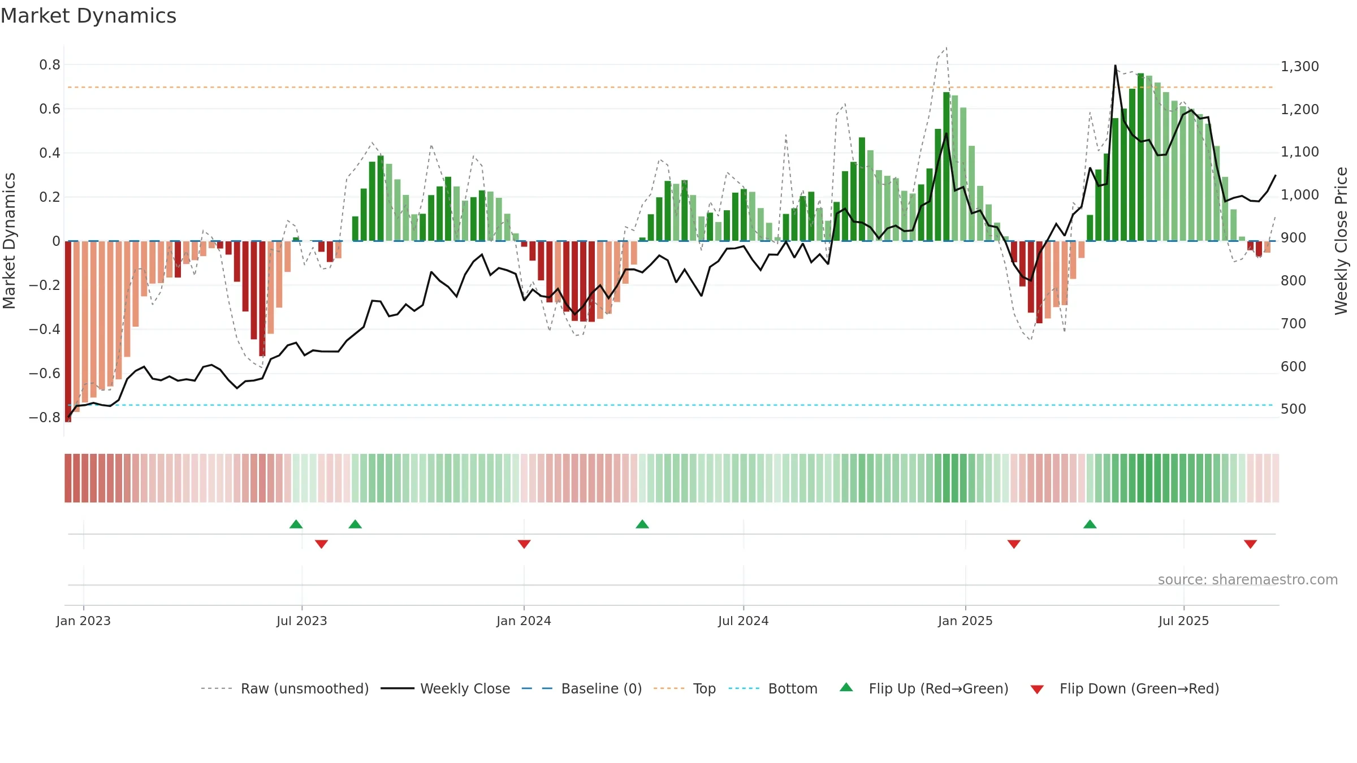The height and width of the screenshot is (763, 1357).
Task: Click the Weekly Close Price axis title
Action: [x=1341, y=241]
